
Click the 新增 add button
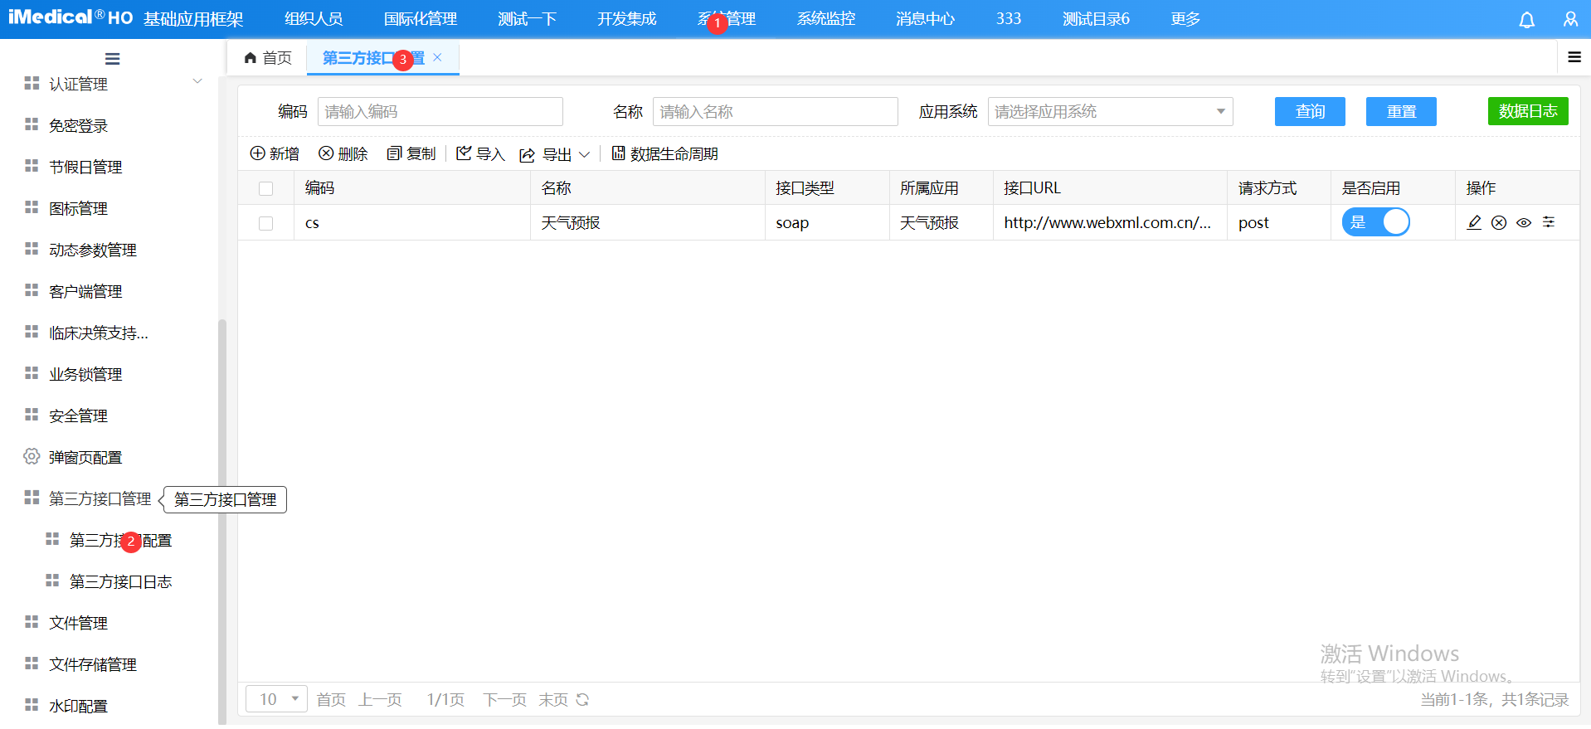(x=275, y=153)
